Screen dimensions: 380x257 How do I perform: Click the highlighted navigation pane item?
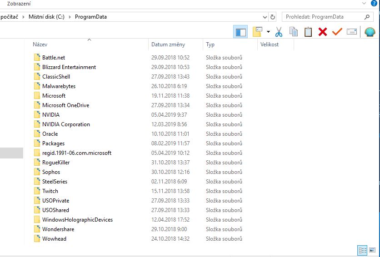click(x=12, y=153)
